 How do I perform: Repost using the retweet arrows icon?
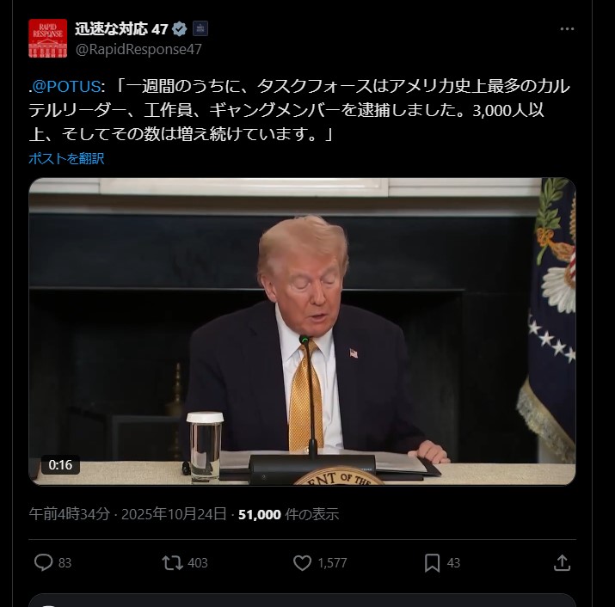173,562
